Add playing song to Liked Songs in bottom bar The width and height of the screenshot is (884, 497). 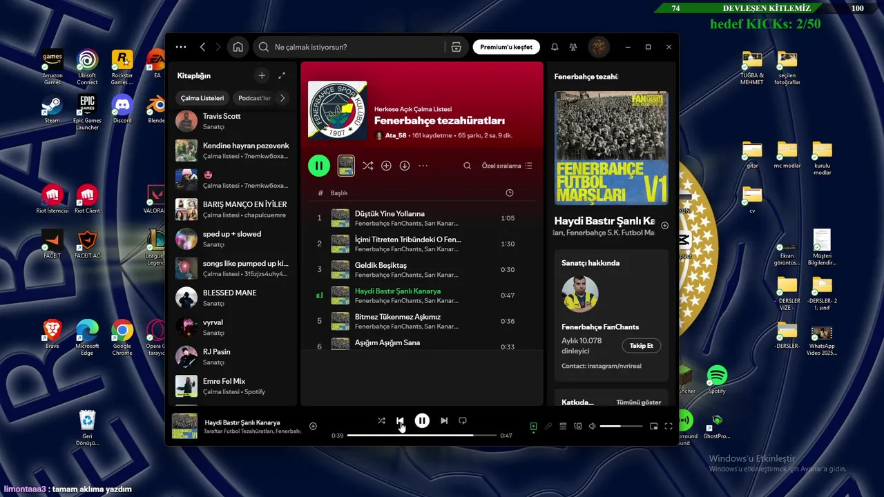[313, 426]
